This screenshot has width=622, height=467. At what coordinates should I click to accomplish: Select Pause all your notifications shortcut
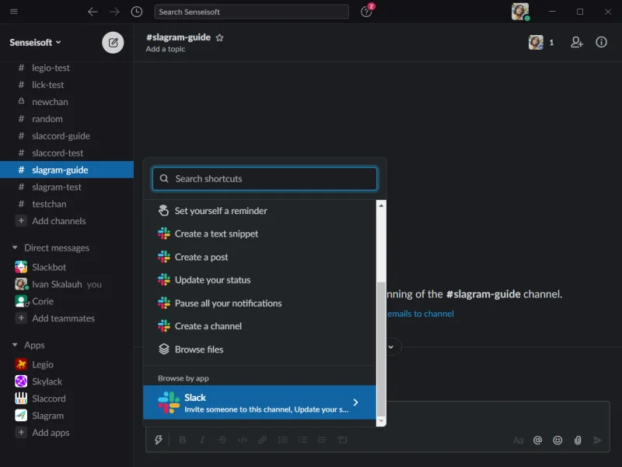pos(260,304)
